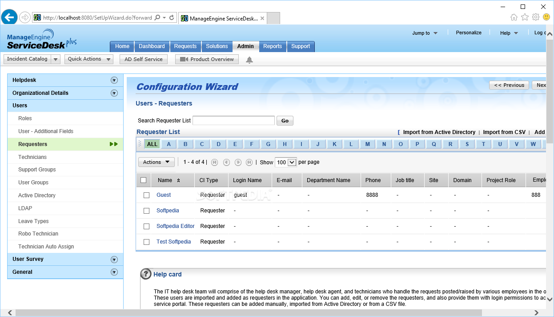
Task: Click the Requesters green arrows indicator
Action: point(114,144)
